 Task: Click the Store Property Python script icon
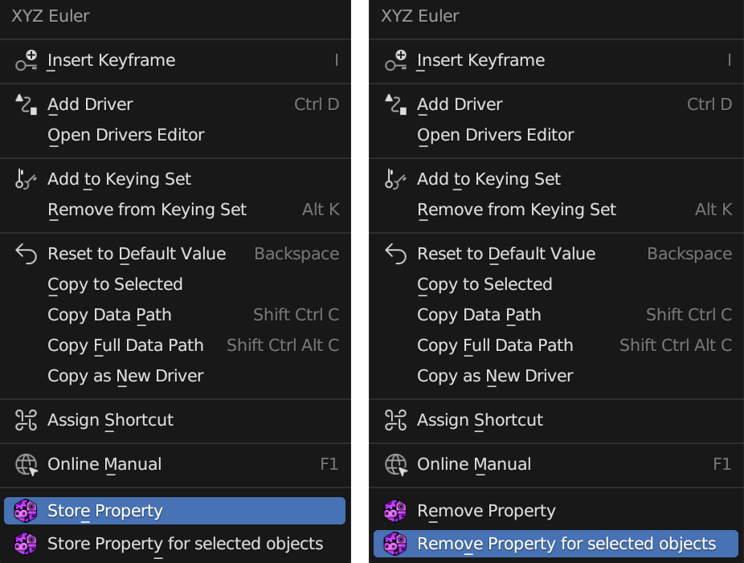click(25, 510)
